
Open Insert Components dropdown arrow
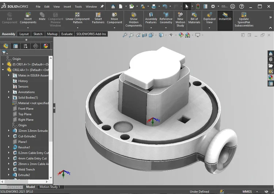click(x=28, y=28)
